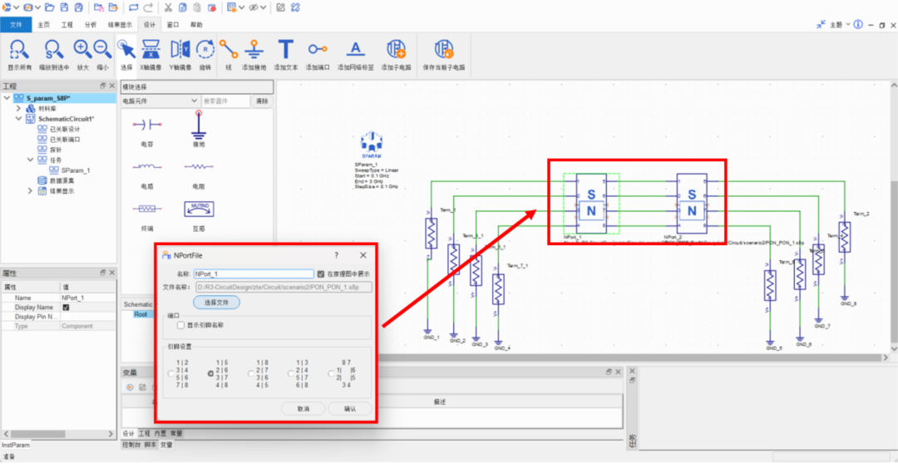
Task: Click 取消 to cancel NPortFile dialog
Action: coord(303,408)
